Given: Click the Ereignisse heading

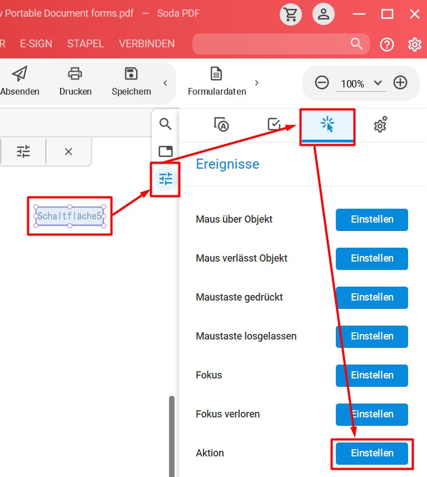Looking at the screenshot, I should 227,164.
